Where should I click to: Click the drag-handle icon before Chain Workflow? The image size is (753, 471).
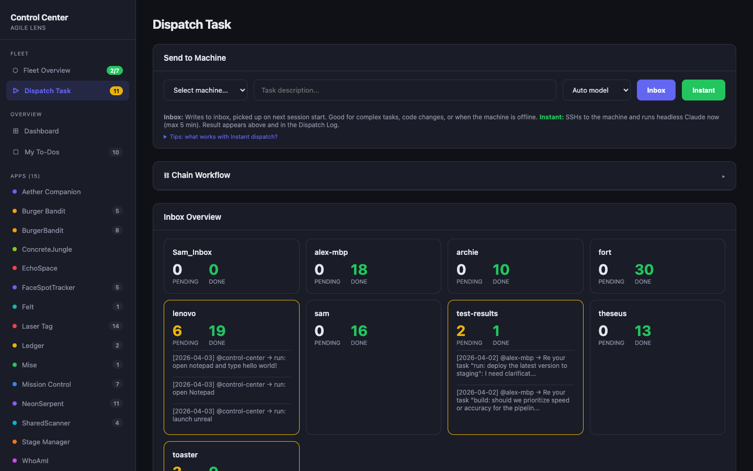click(166, 175)
